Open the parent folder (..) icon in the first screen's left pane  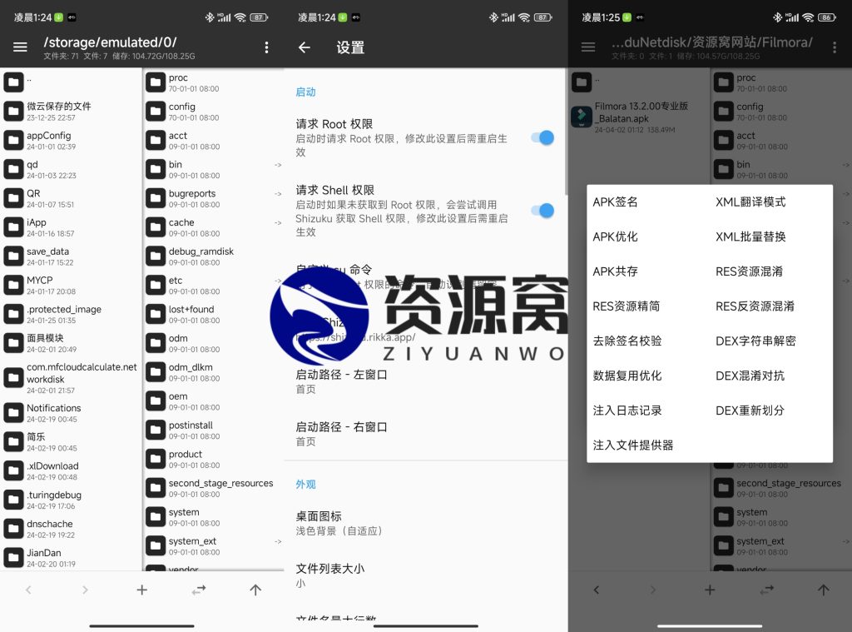13,82
